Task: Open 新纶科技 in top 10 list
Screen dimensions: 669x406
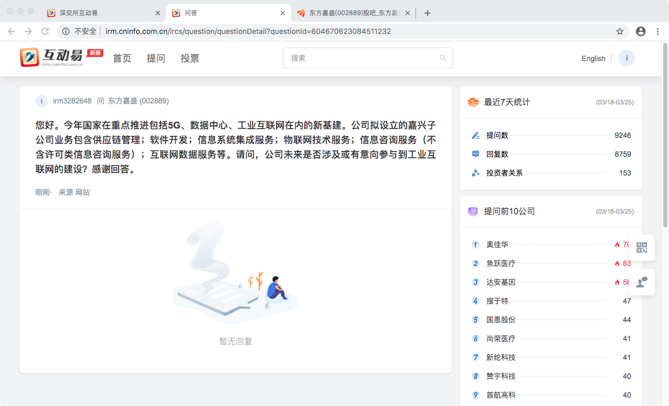Action: click(x=501, y=357)
